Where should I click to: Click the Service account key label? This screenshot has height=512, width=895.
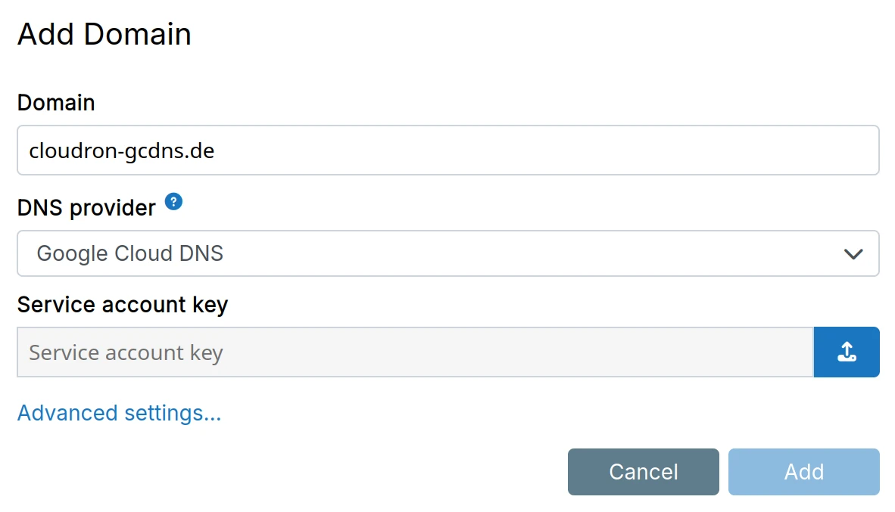click(x=123, y=305)
